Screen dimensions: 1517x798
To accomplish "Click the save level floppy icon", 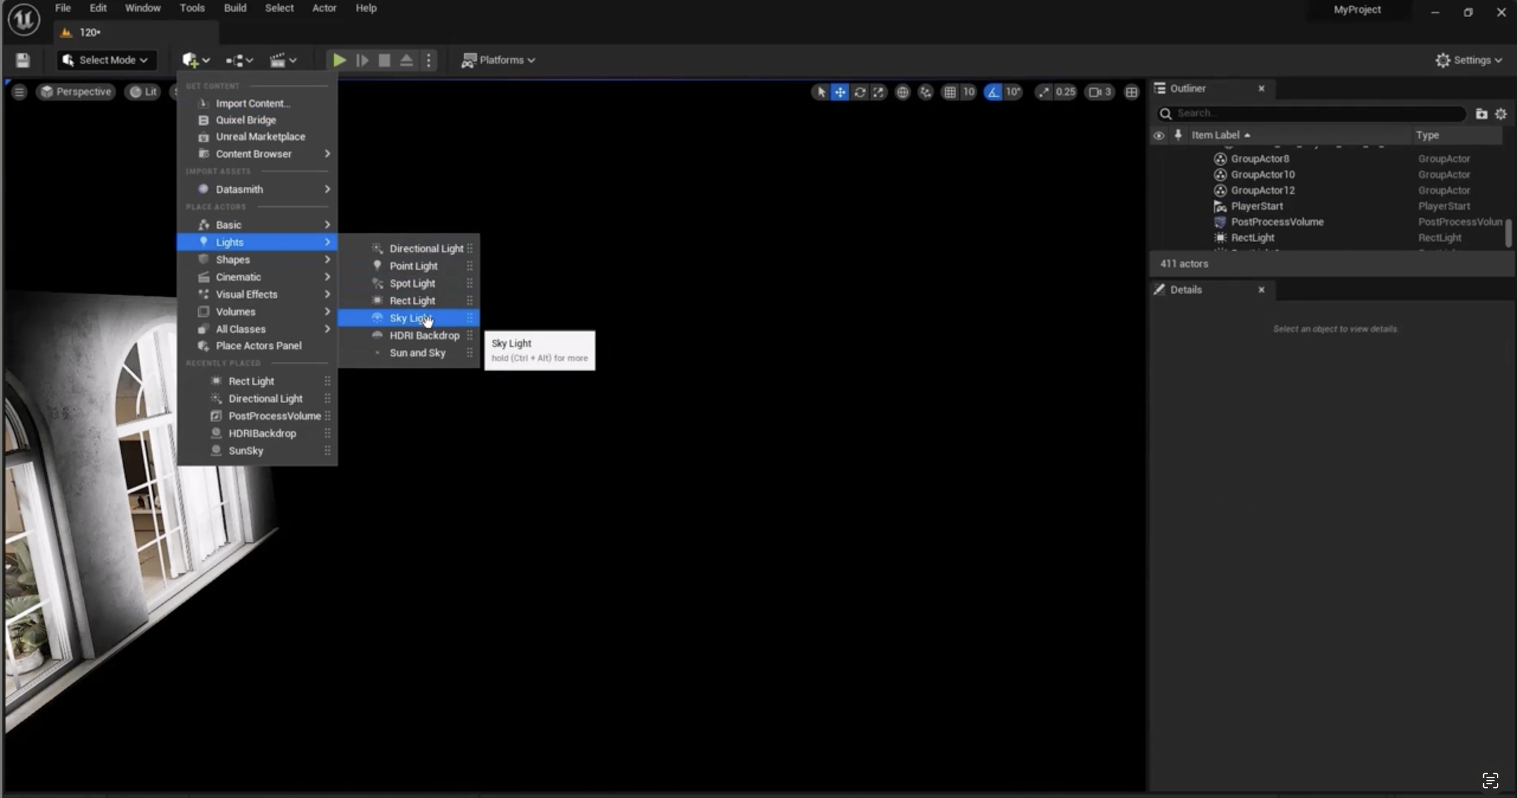I will click(23, 60).
